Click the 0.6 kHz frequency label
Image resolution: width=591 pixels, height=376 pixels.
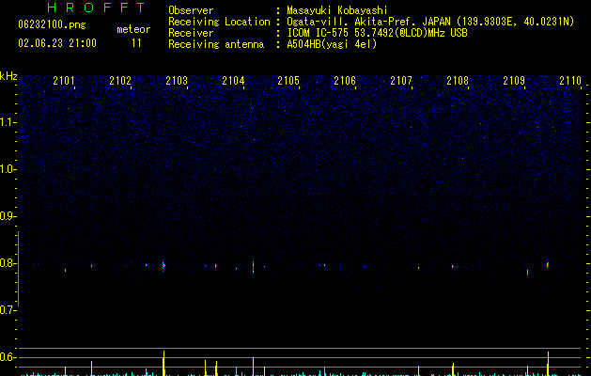pyautogui.click(x=8, y=357)
